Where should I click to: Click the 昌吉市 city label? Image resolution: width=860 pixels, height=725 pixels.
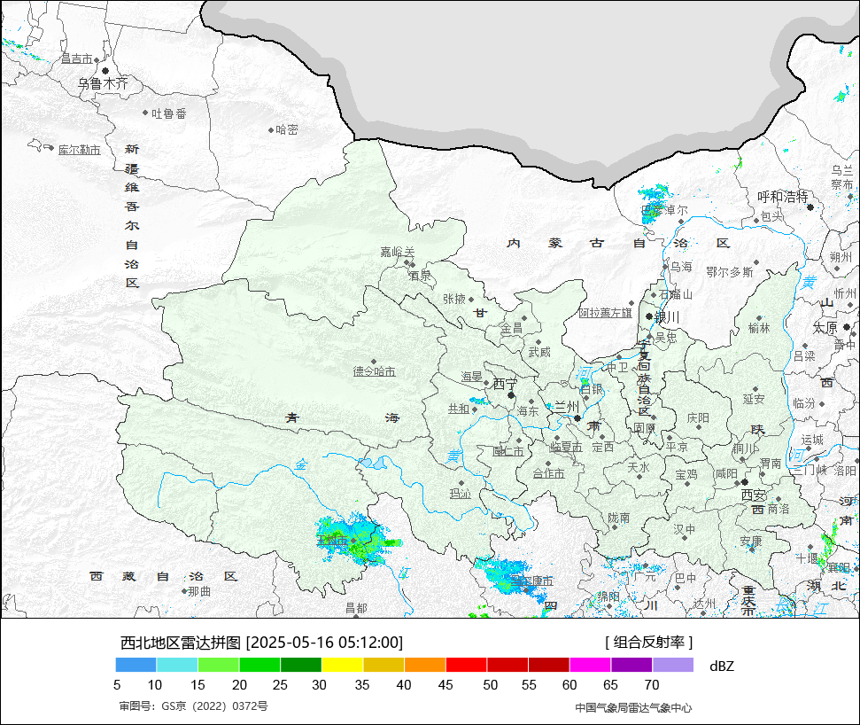pyautogui.click(x=77, y=58)
